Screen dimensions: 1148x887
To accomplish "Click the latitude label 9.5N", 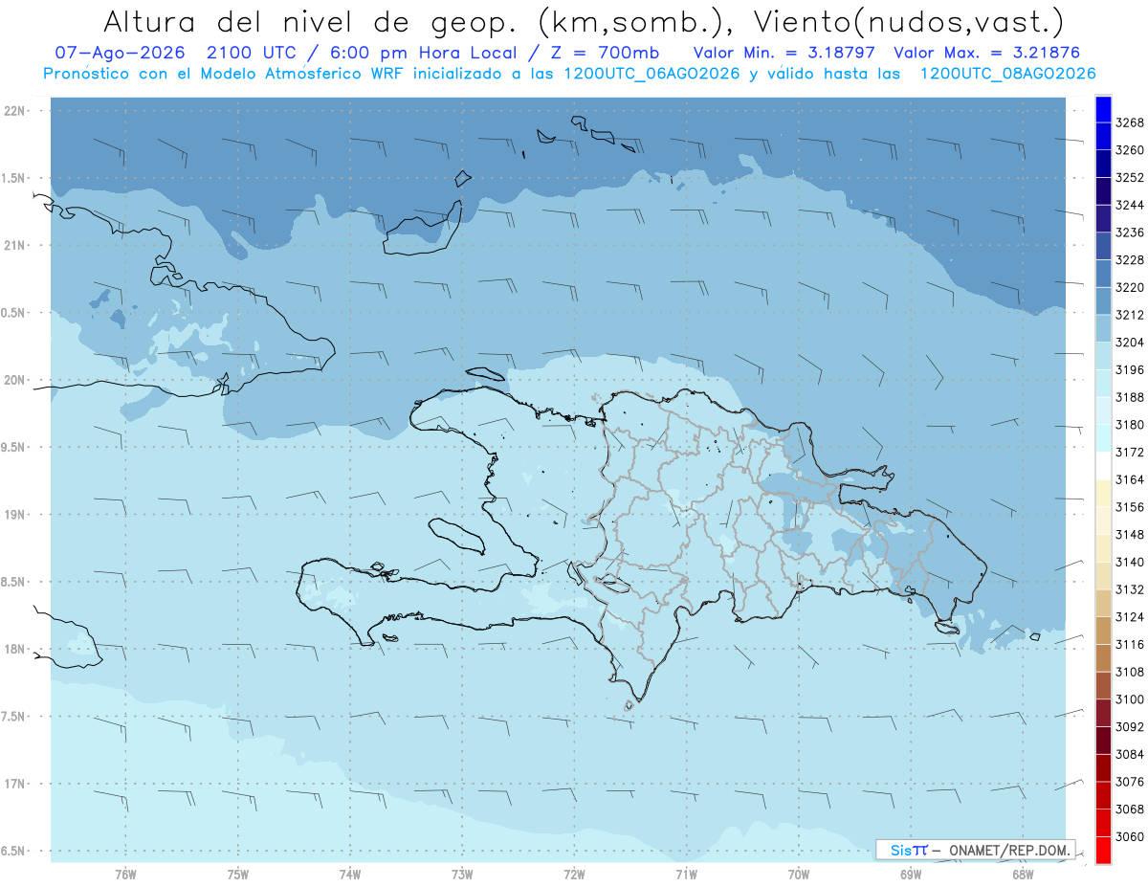I will (x=12, y=447).
